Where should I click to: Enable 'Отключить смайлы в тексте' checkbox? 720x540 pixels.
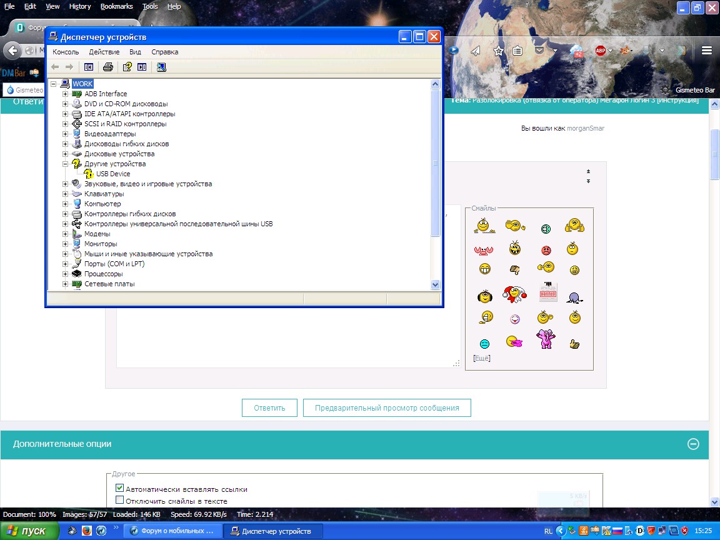(120, 501)
